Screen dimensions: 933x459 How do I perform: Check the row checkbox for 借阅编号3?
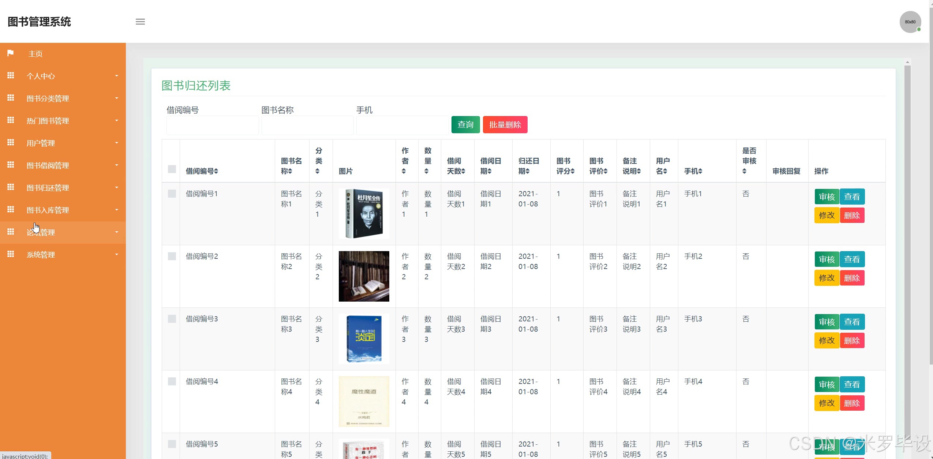click(x=172, y=319)
